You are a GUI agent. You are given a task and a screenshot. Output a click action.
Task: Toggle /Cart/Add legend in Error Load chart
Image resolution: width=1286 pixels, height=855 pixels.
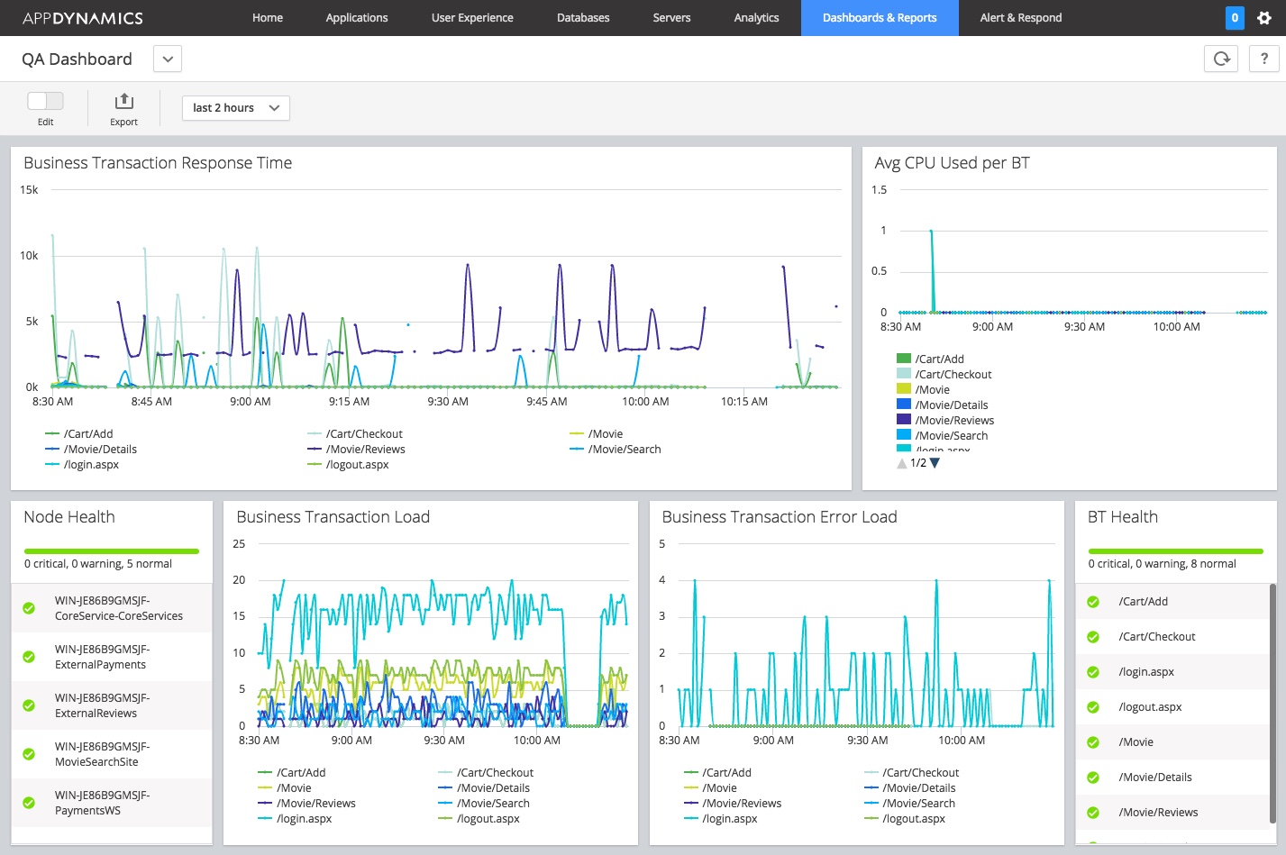pos(717,773)
